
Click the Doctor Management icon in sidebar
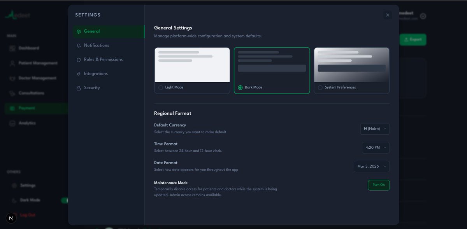(12, 78)
